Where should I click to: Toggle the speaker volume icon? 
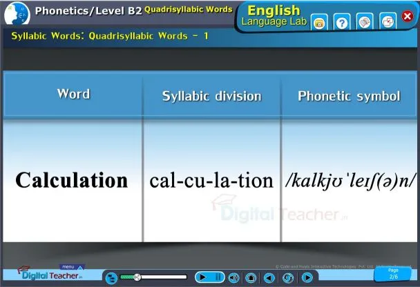(x=233, y=278)
